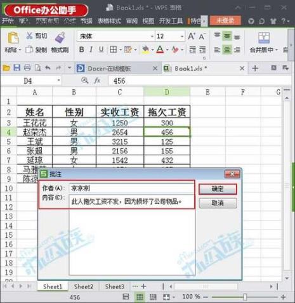Click the zoom slider handle in status bar

coord(245,297)
